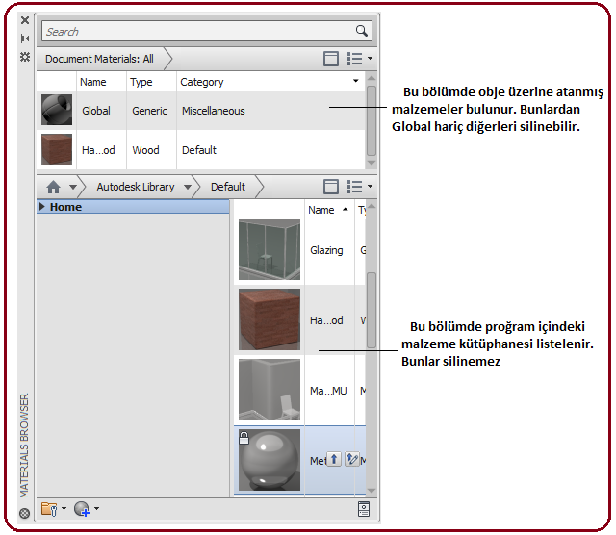Toggle document materials panel display button
Screen dimensions: 616x535
tap(331, 59)
